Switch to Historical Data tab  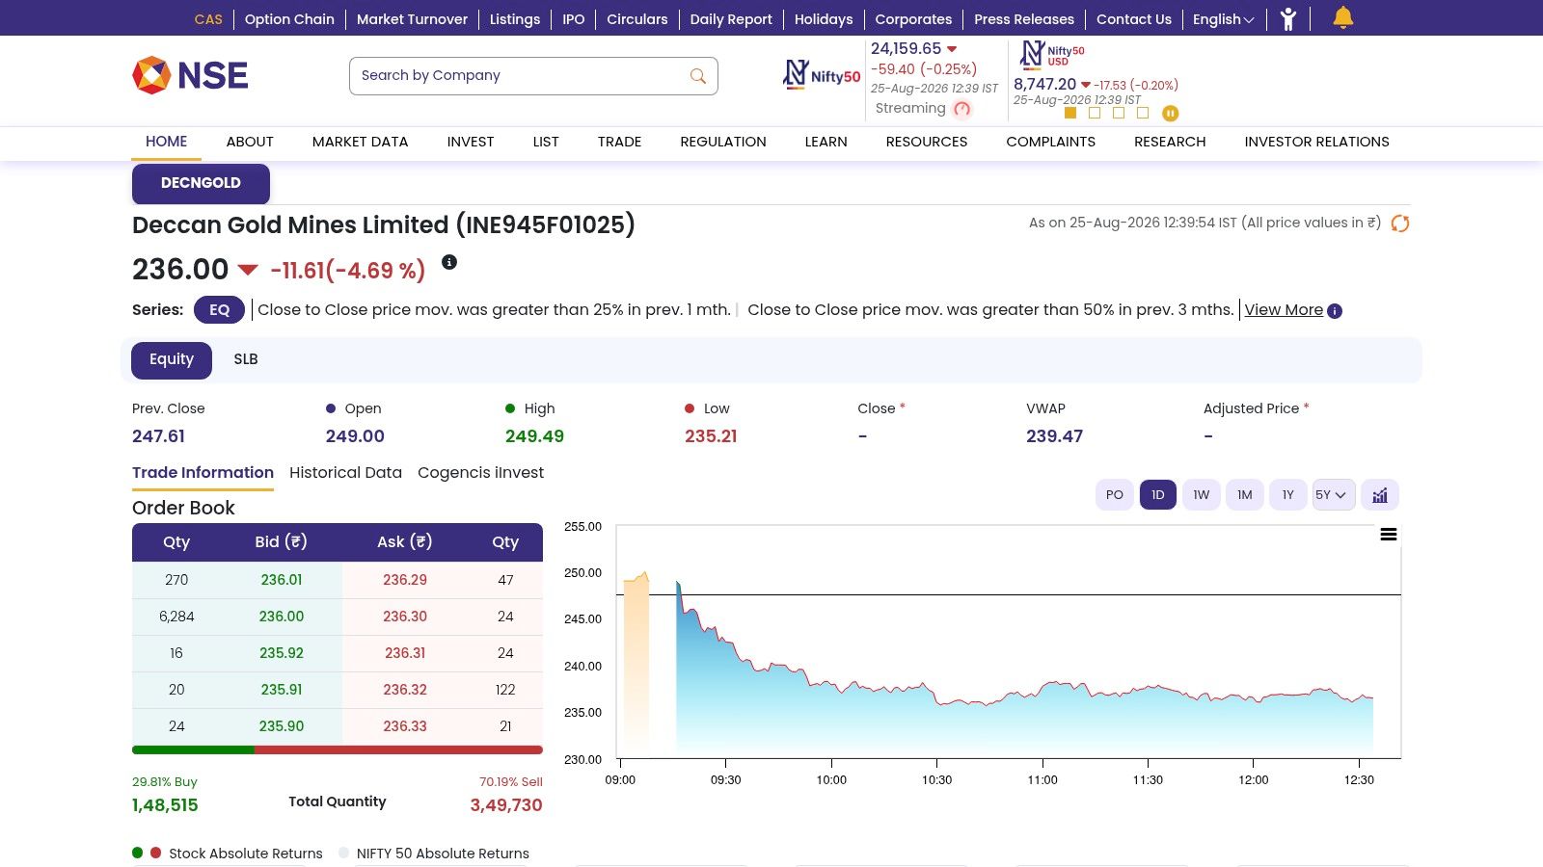[x=345, y=473]
